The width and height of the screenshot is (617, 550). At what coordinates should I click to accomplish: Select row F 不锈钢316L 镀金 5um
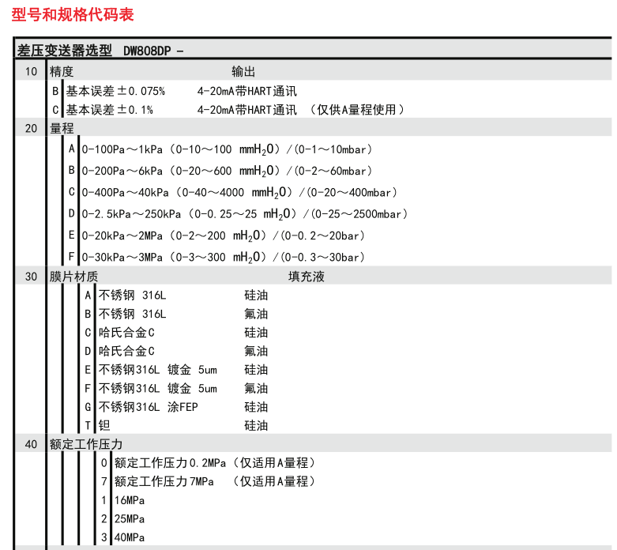176,389
